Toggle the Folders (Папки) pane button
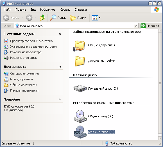 tap(78, 18)
